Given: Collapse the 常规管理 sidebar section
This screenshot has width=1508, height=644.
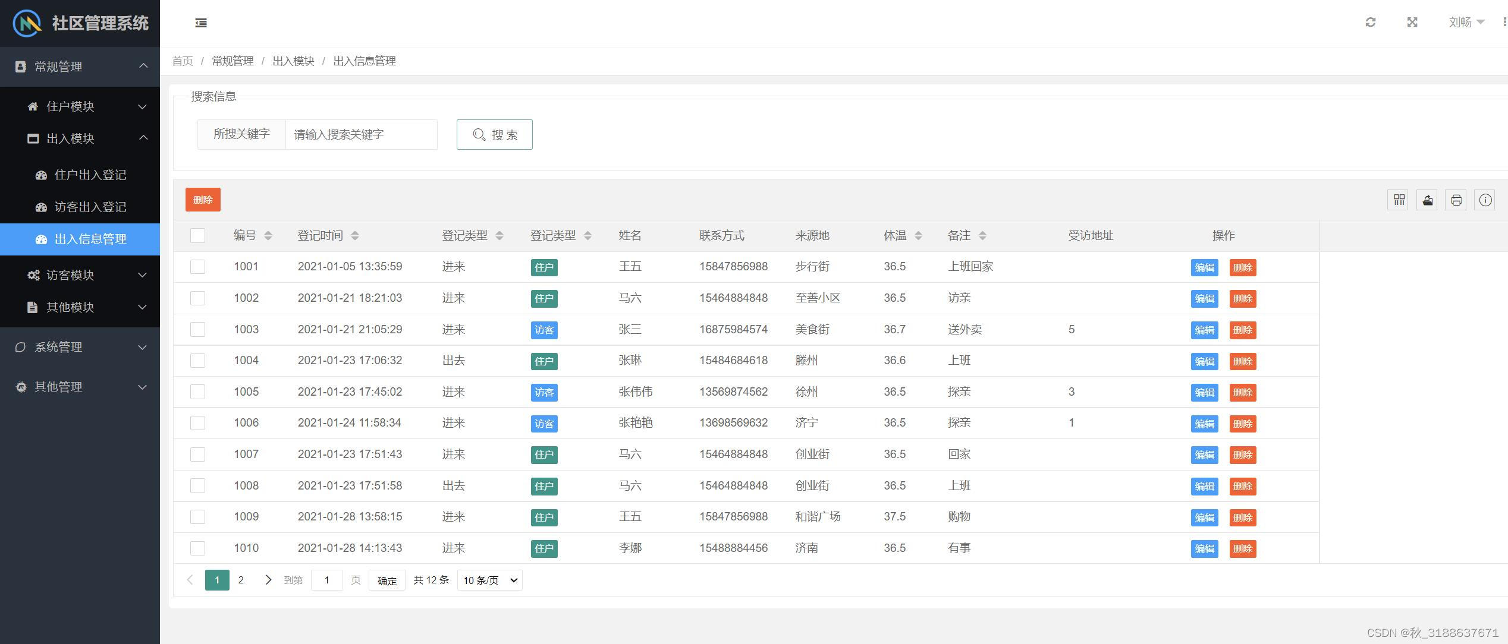Looking at the screenshot, I should click(x=80, y=67).
